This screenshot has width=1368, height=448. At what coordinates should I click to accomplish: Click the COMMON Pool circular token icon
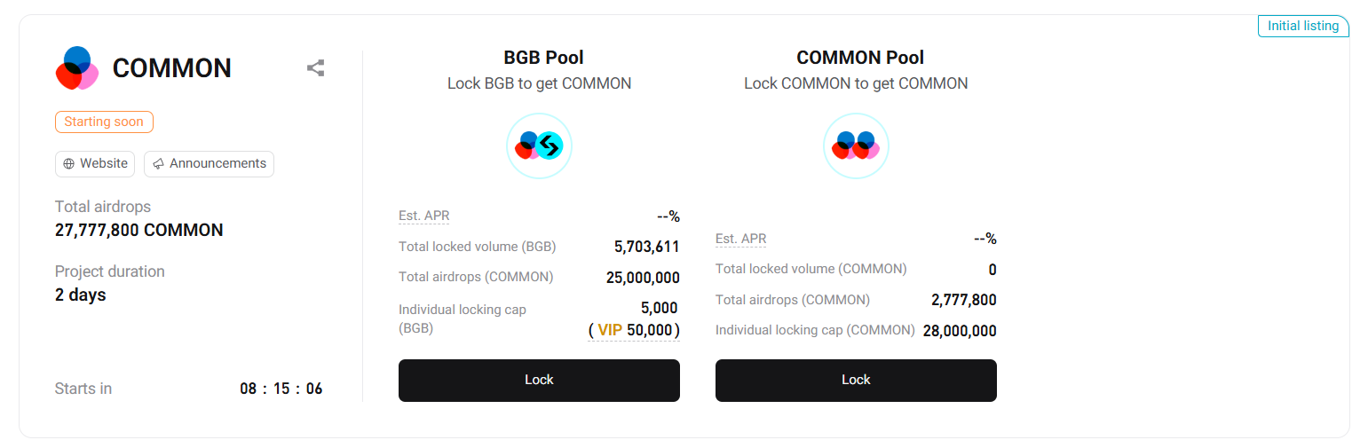[856, 146]
